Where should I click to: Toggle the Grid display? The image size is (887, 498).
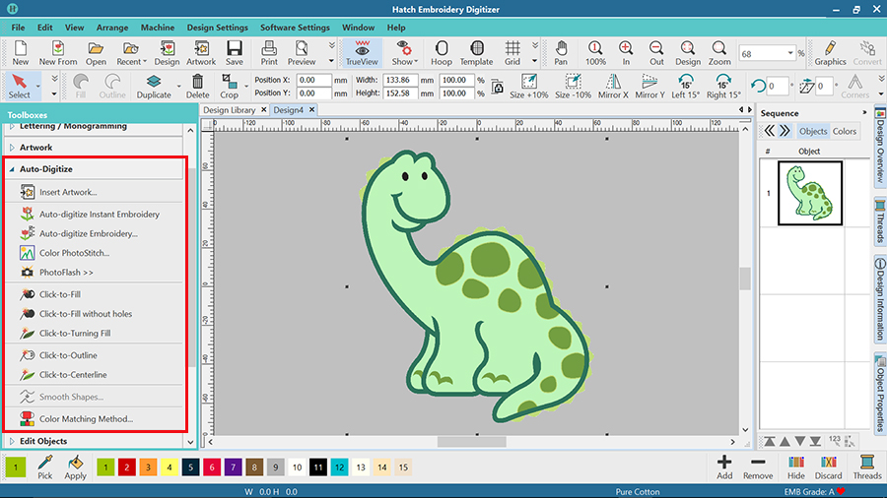click(x=512, y=52)
